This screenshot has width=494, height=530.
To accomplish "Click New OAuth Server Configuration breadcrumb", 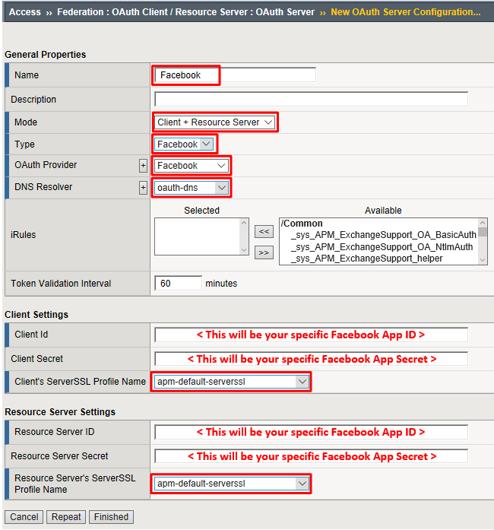I will [x=406, y=12].
